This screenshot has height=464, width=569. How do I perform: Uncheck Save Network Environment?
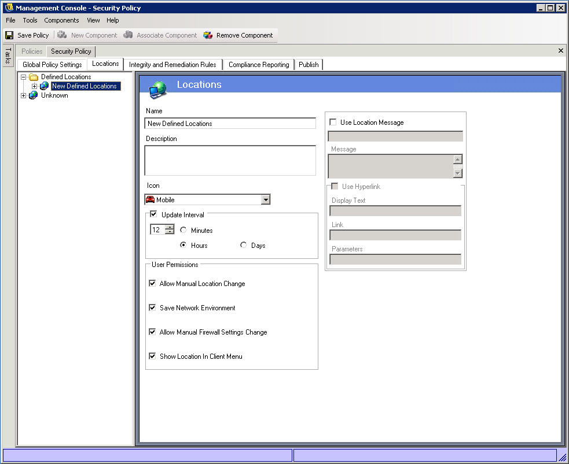tap(152, 307)
